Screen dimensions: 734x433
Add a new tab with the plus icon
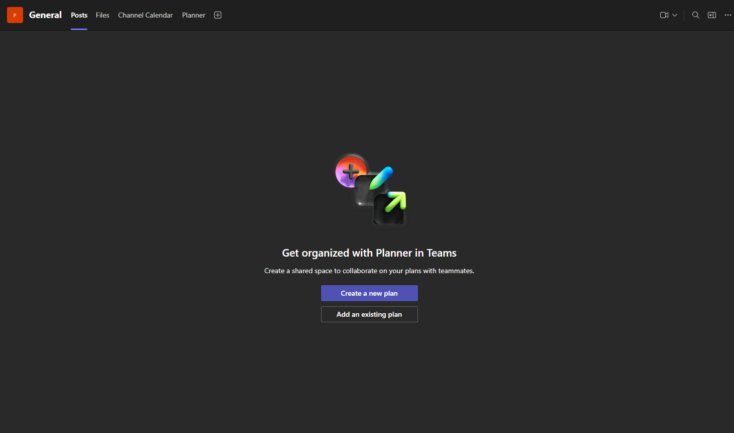pyautogui.click(x=218, y=15)
